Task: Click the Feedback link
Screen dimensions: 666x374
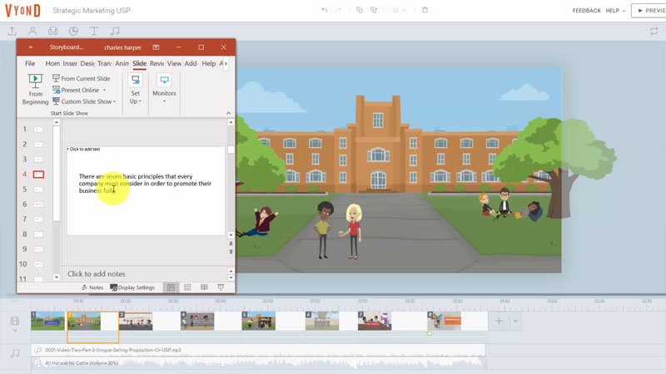Action: (x=586, y=10)
